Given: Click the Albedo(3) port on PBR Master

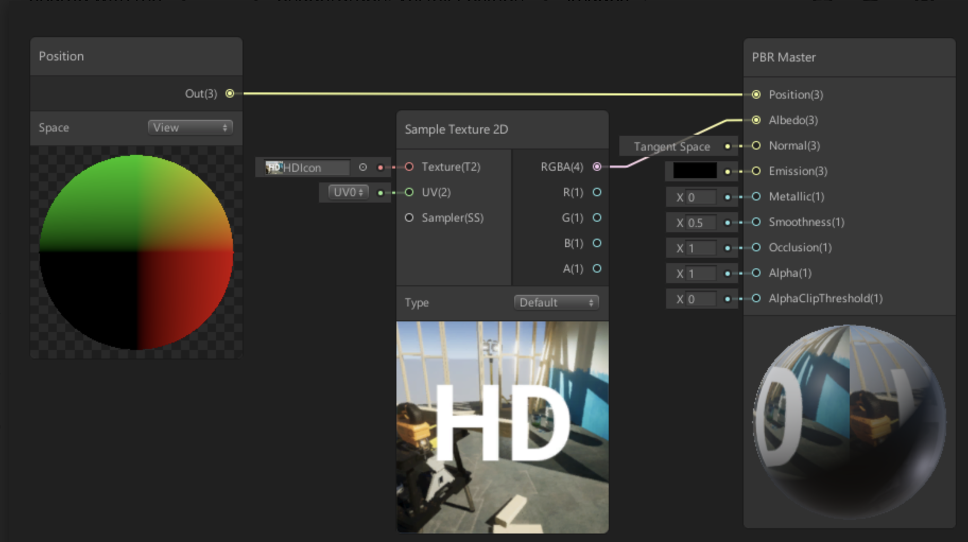Looking at the screenshot, I should [x=756, y=120].
